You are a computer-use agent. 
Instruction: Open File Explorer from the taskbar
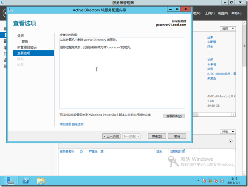(x=41, y=181)
